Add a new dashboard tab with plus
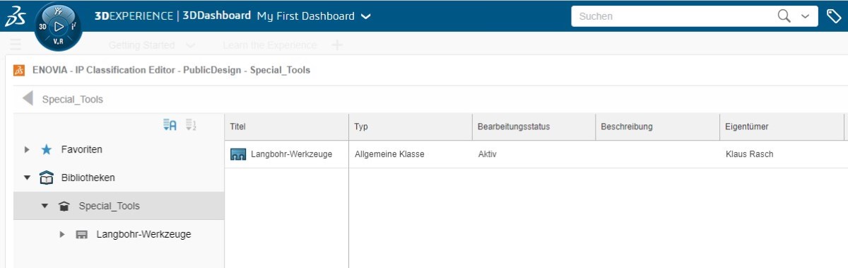Image resolution: width=848 pixels, height=268 pixels. tap(337, 45)
